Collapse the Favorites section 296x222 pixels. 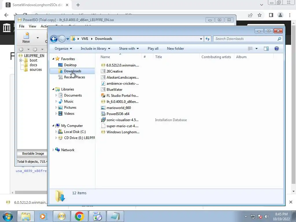click(53, 59)
